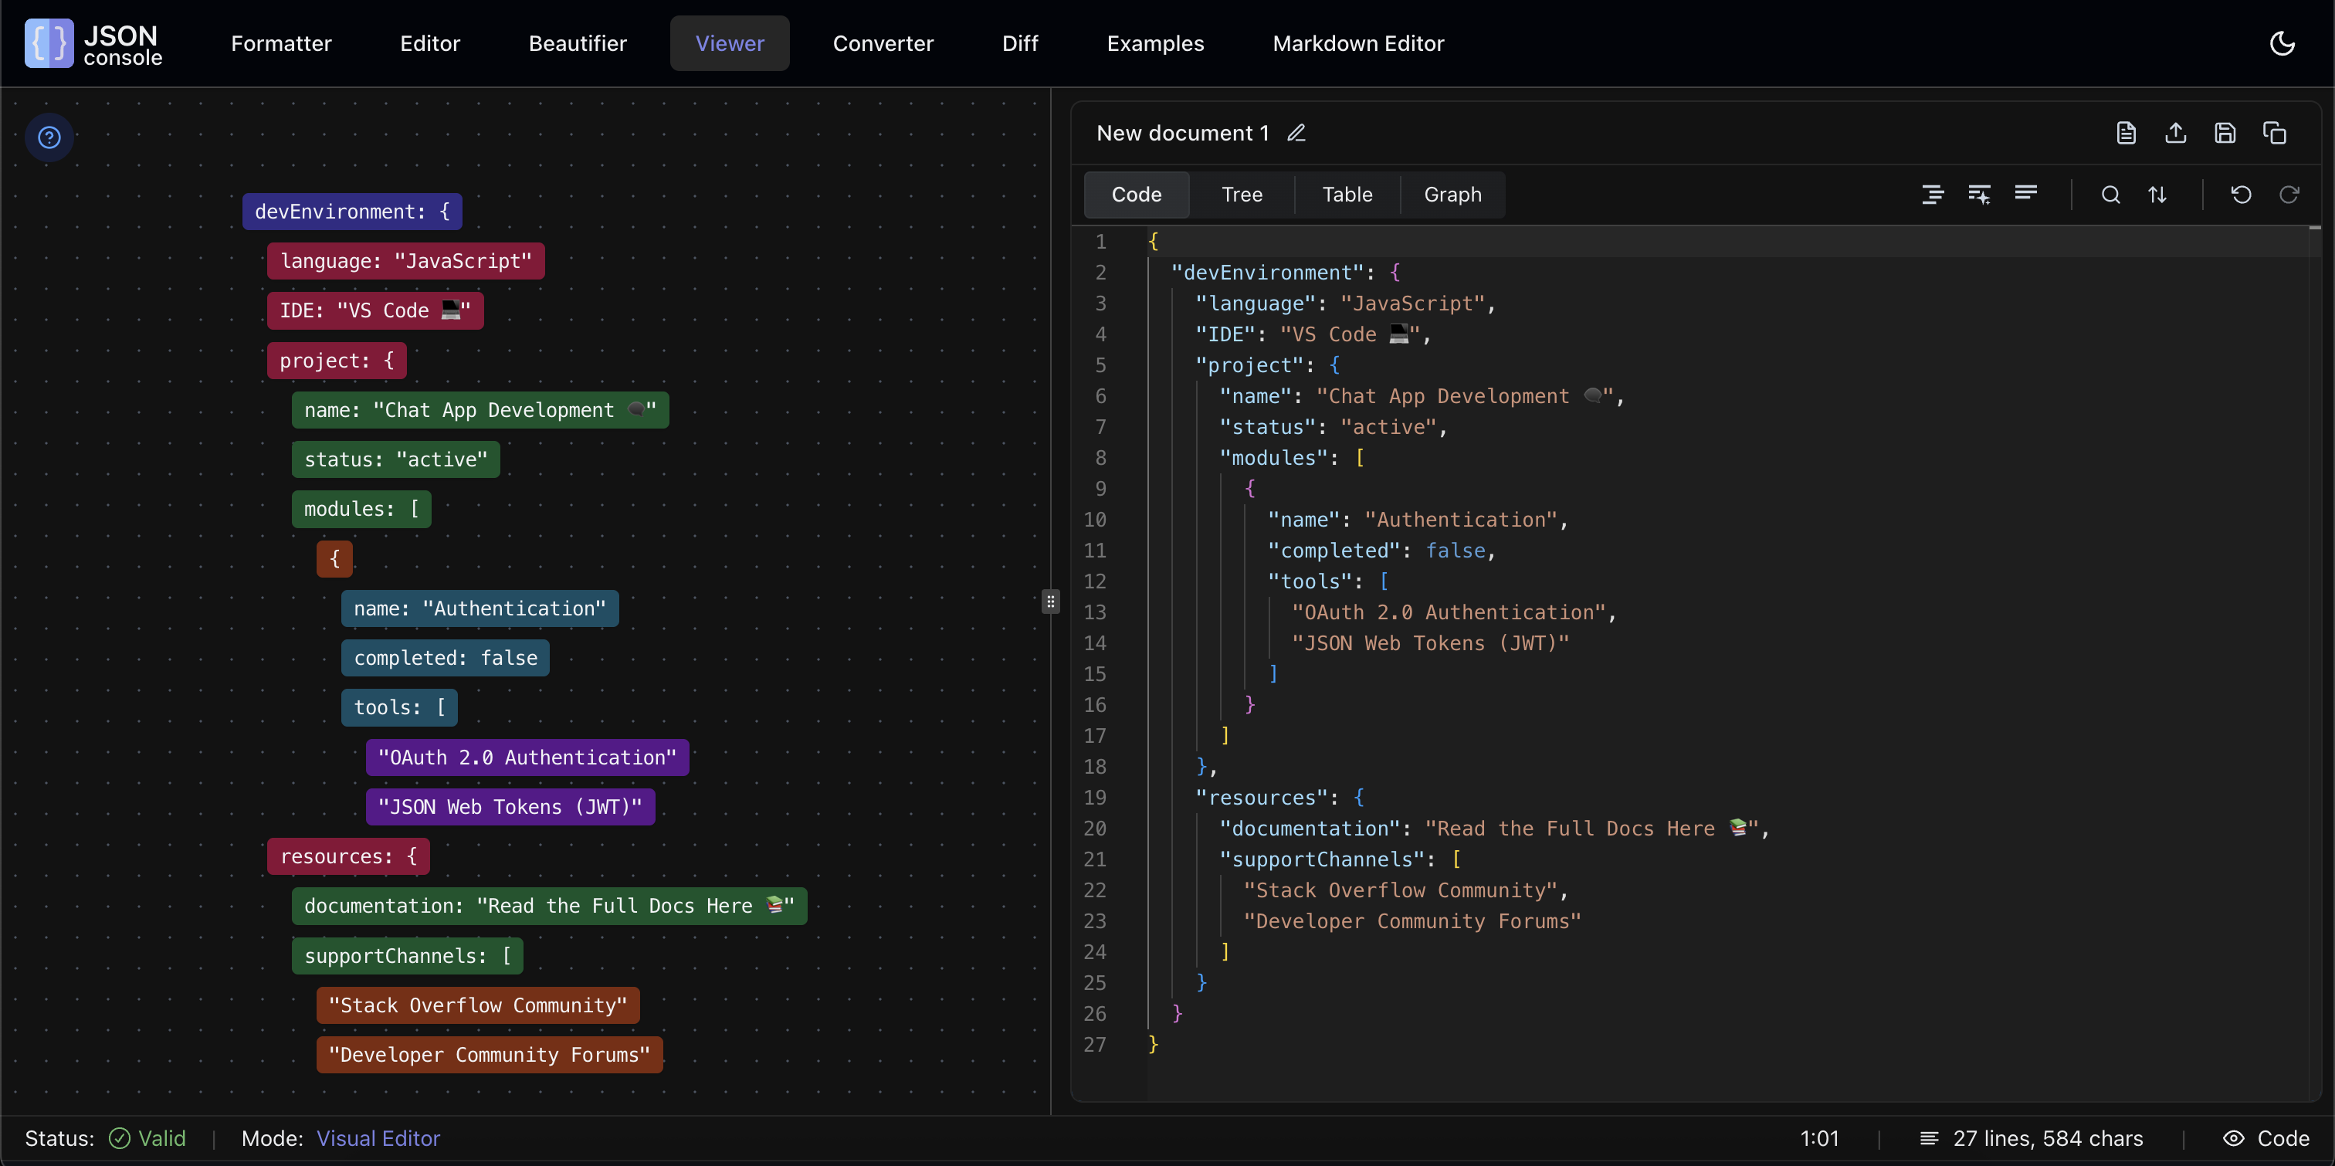2335x1166 pixels.
Task: Click the pencil icon to rename document
Action: click(x=1296, y=134)
